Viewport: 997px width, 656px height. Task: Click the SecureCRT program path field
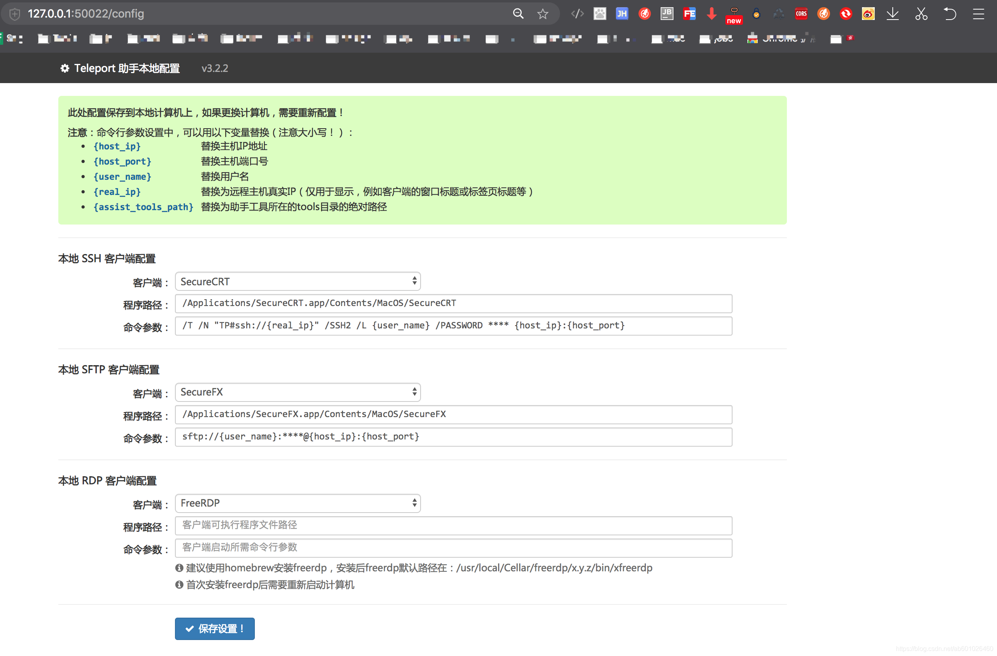[x=453, y=303]
